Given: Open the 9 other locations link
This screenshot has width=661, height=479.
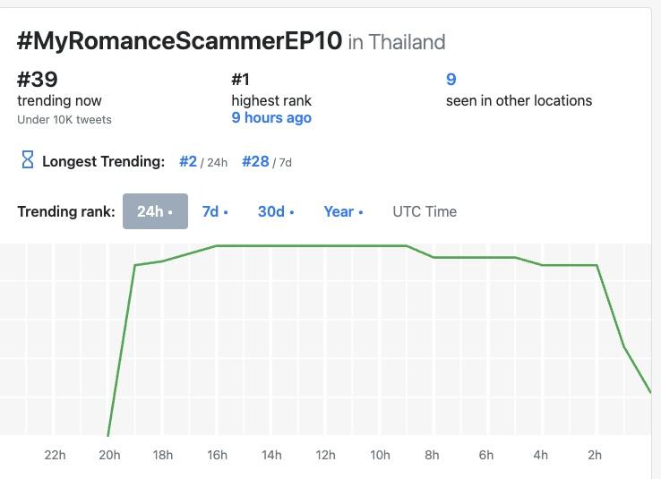Looking at the screenshot, I should point(451,80).
